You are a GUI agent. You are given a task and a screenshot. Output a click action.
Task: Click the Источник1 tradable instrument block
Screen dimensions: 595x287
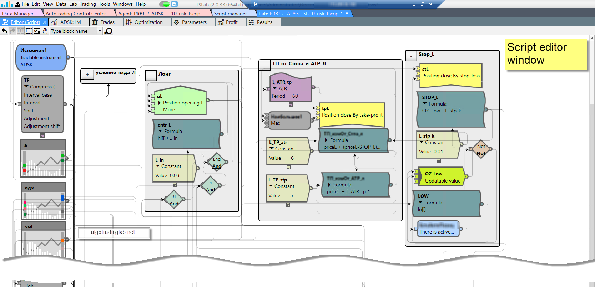click(41, 57)
